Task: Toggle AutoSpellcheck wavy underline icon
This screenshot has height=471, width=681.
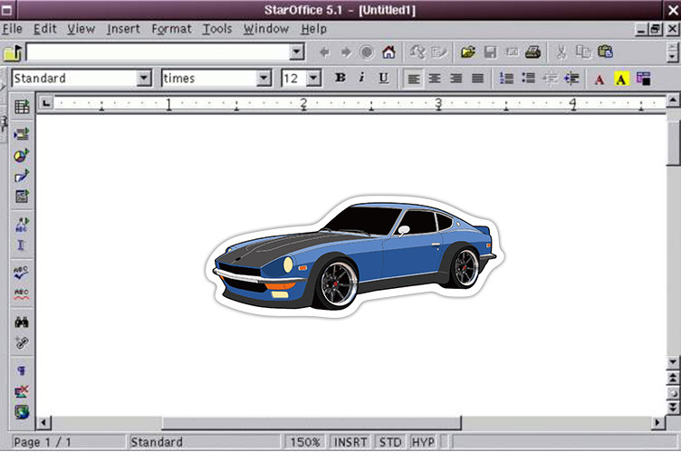Action: click(x=22, y=293)
